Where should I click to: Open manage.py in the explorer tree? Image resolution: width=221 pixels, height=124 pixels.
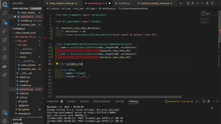24,113
